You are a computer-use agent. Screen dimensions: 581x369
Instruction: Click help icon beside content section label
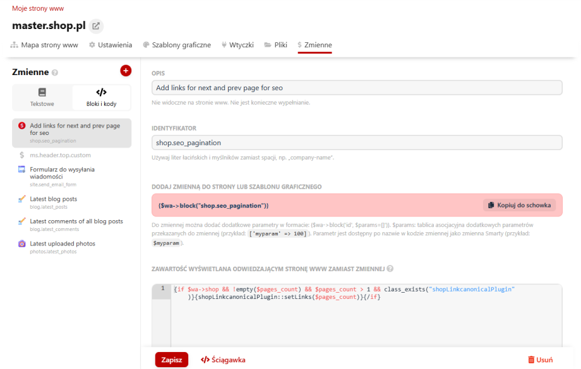[390, 268]
